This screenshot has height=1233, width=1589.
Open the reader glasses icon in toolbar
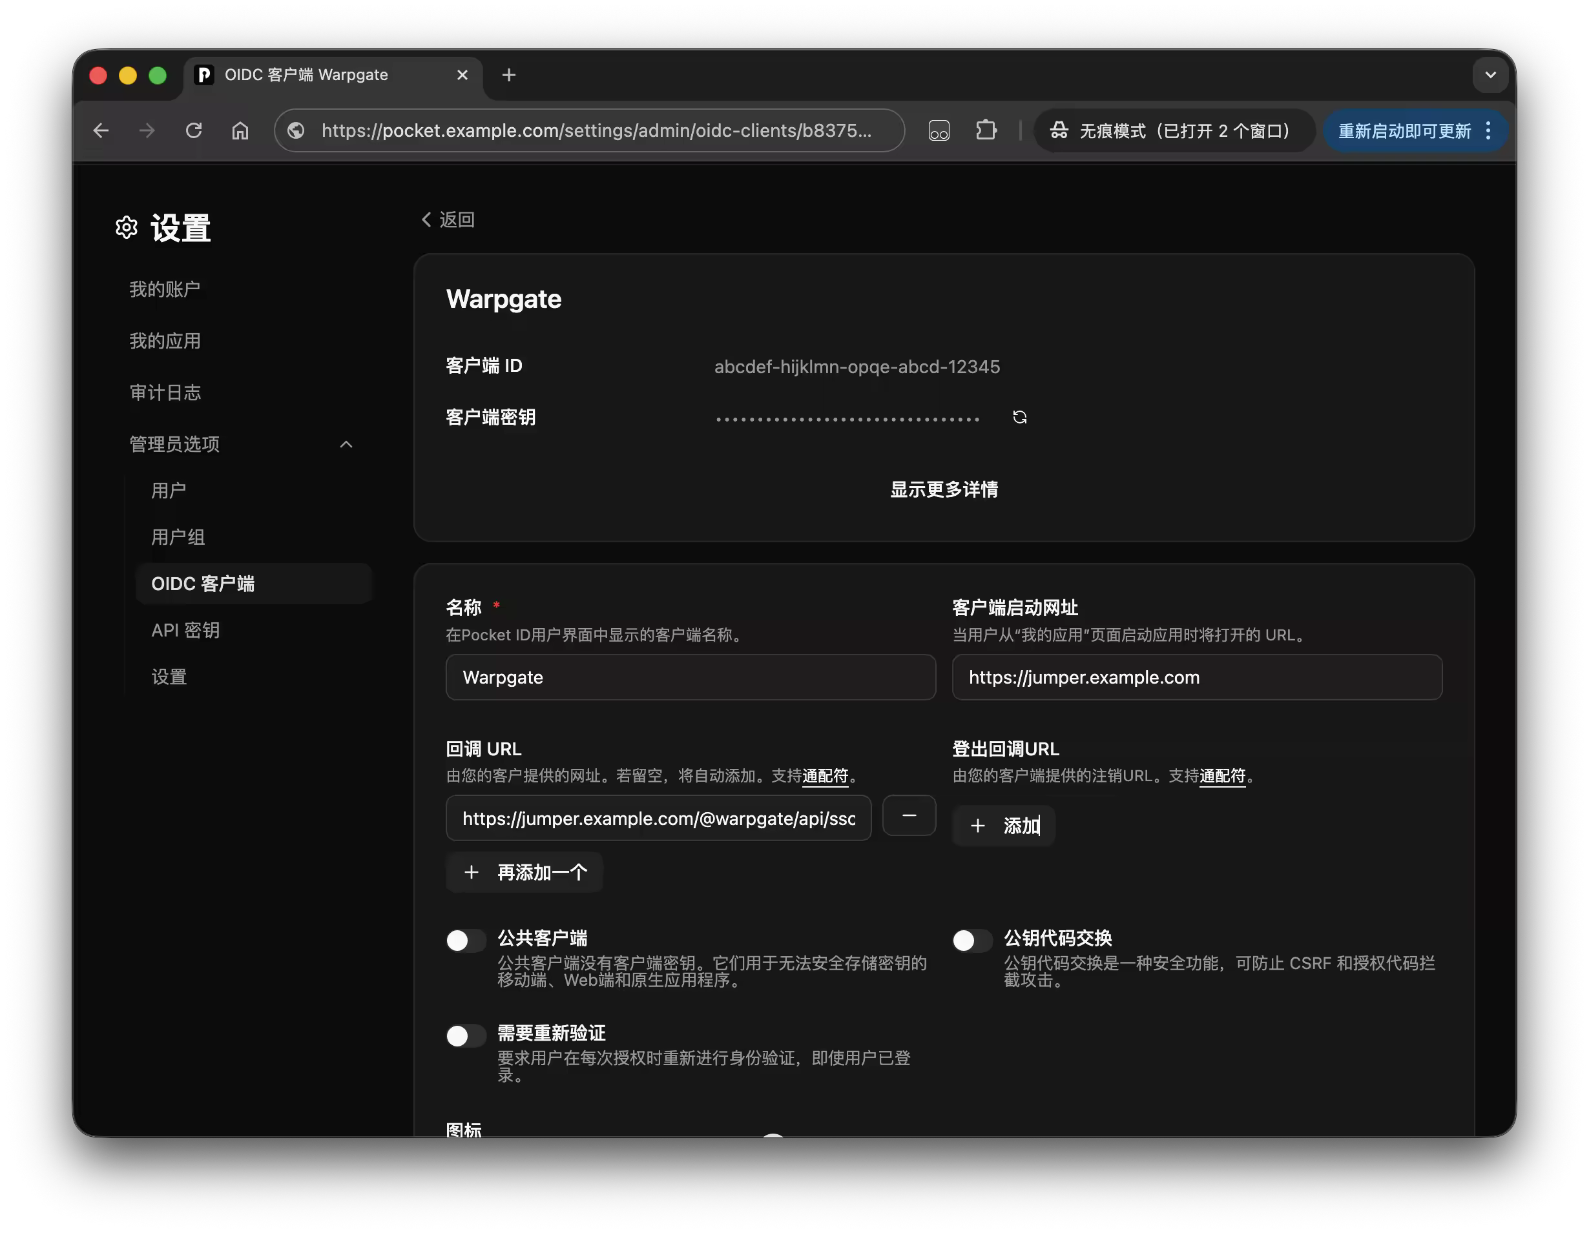point(939,130)
